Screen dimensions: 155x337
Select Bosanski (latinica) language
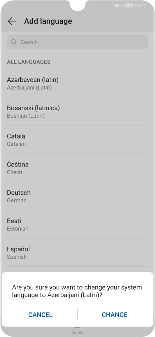(77, 111)
